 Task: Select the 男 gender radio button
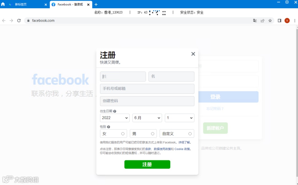point(153,134)
